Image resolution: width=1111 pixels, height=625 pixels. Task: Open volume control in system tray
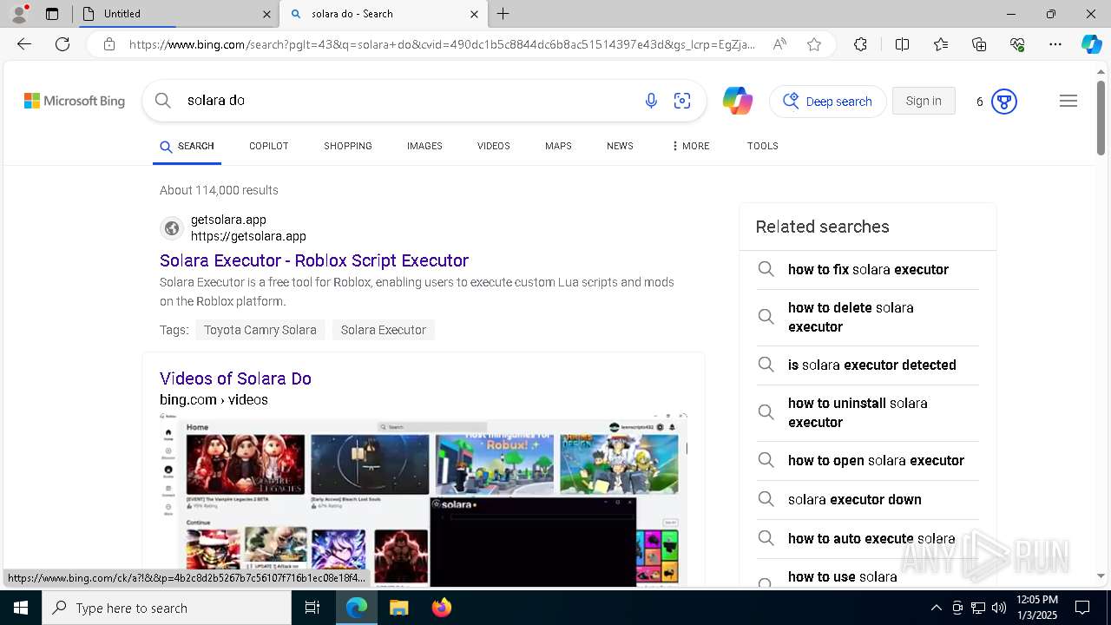999,608
